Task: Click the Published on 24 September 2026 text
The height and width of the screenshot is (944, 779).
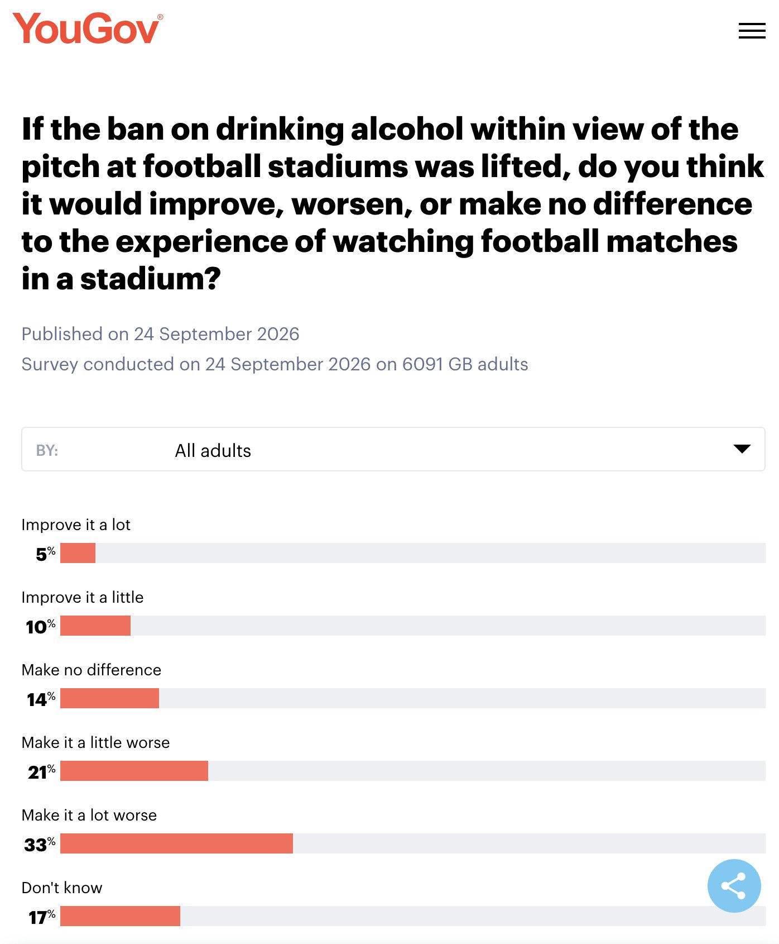Action: 160,334
